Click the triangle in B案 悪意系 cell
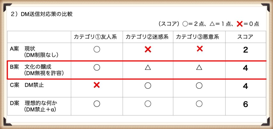Image resolution: width=273 pixels, height=129 pixels. (x=199, y=67)
